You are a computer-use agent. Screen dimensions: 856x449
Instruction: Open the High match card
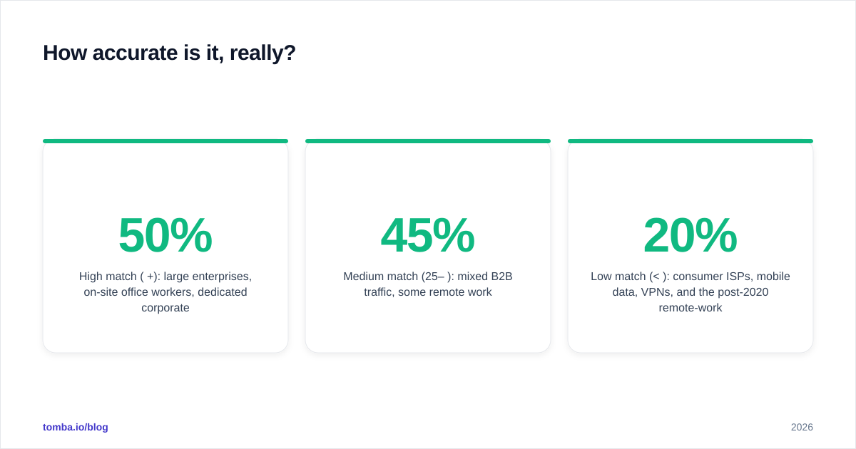(165, 246)
